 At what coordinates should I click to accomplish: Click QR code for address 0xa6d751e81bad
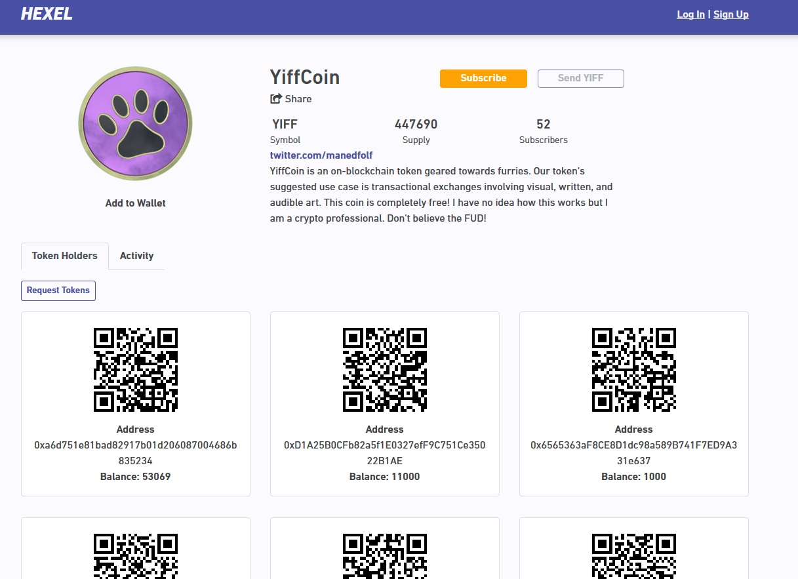pos(136,370)
